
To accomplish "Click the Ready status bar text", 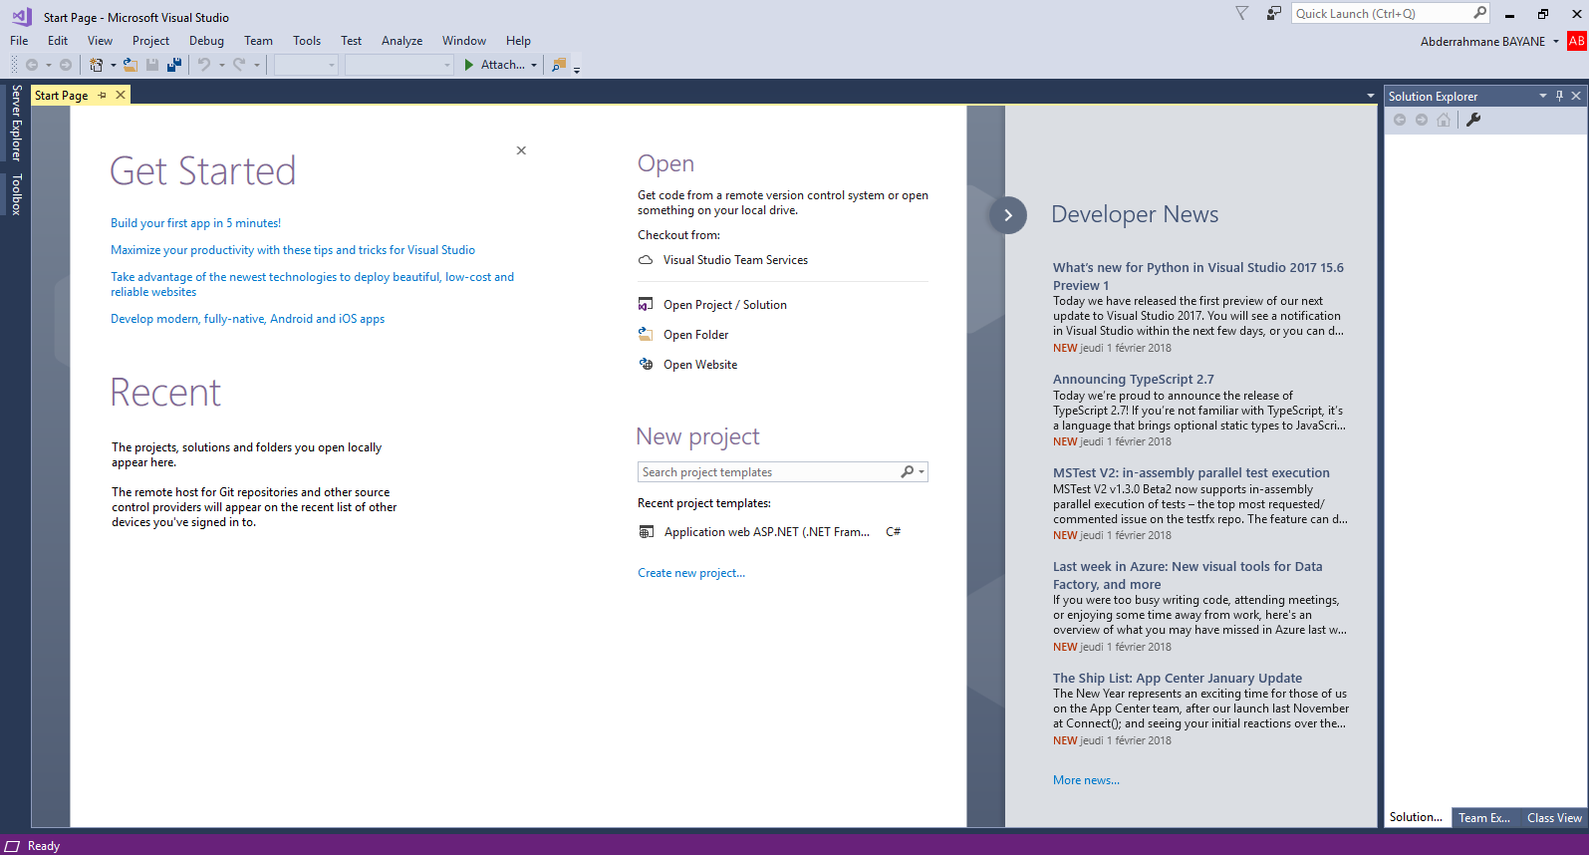I will [44, 846].
